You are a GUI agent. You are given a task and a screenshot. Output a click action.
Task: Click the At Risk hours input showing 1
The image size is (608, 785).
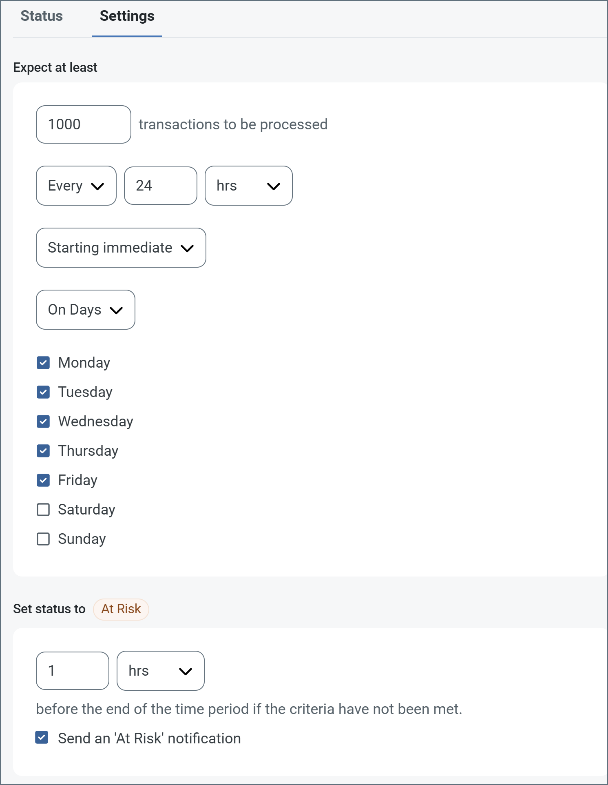pos(73,671)
